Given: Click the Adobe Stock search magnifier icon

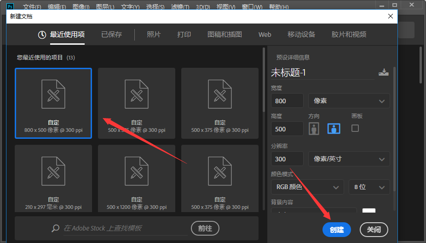Looking at the screenshot, I should (x=55, y=228).
